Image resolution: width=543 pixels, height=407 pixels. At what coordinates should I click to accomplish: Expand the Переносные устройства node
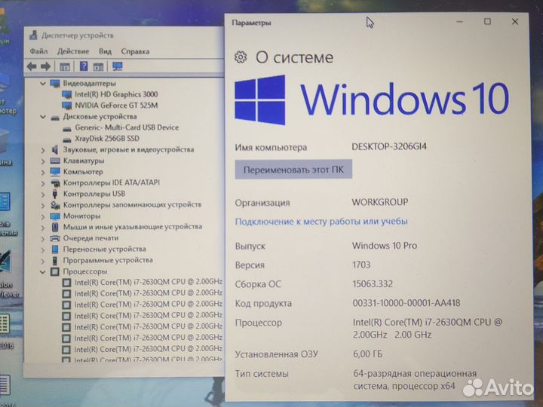point(43,250)
